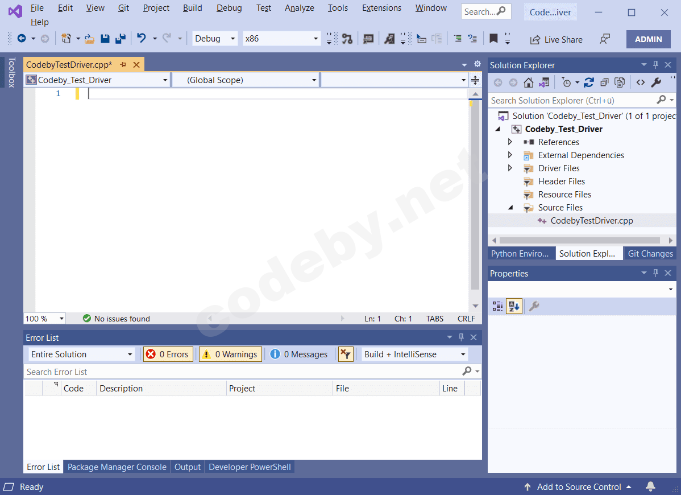
Task: Switch to Package Manager Console tab
Action: point(117,467)
